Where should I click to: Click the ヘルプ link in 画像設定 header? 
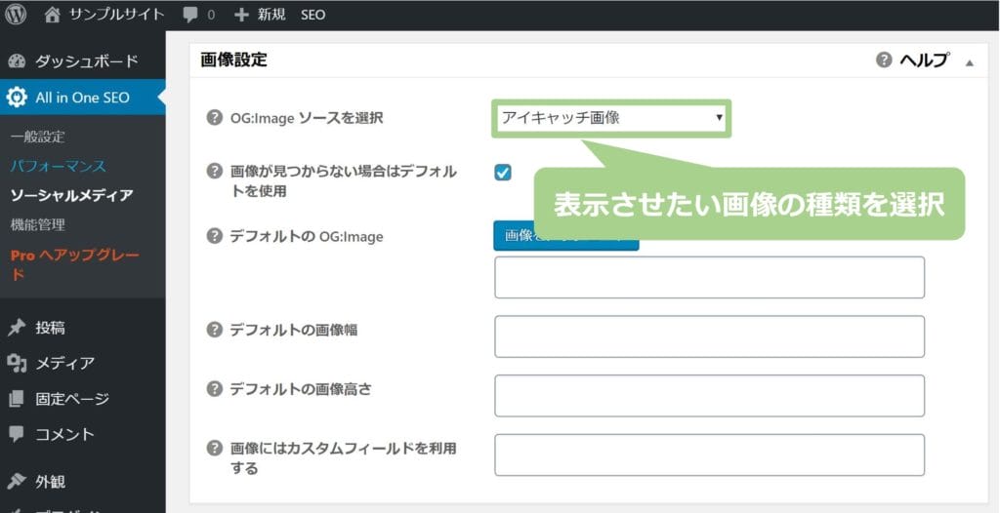[x=924, y=60]
